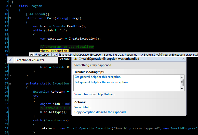Click the warning icon in exception dialog

[x=76, y=59]
